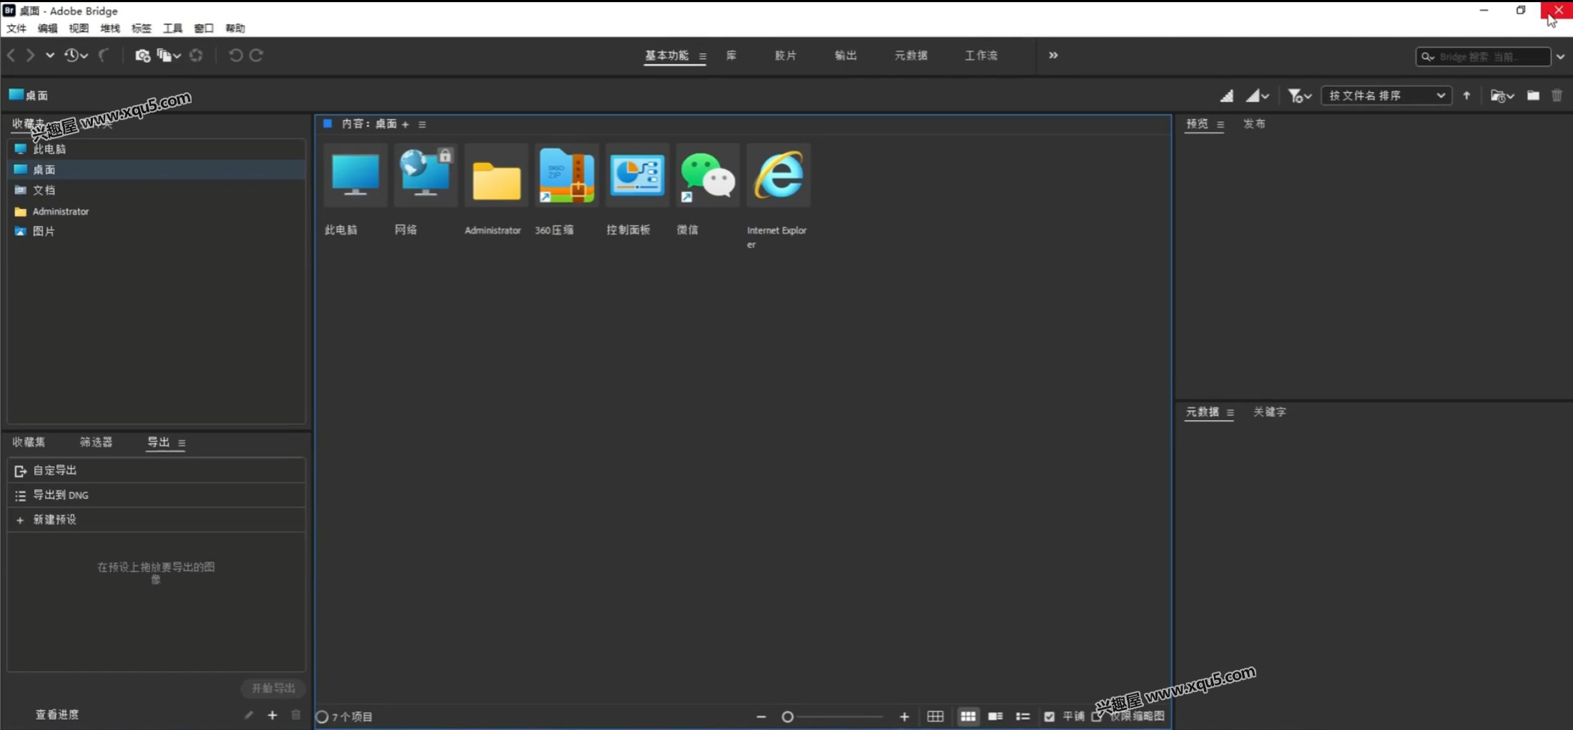Click 导出到 DNG preset
The height and width of the screenshot is (730, 1573).
coord(157,495)
